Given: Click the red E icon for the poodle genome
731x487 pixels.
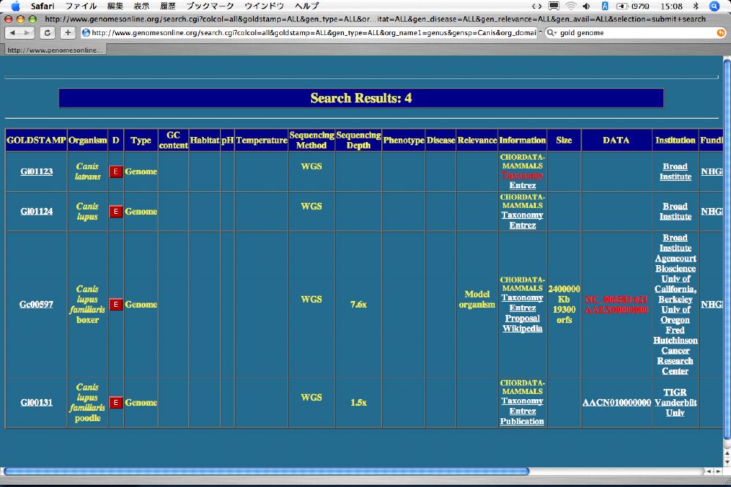Looking at the screenshot, I should pyautogui.click(x=116, y=403).
